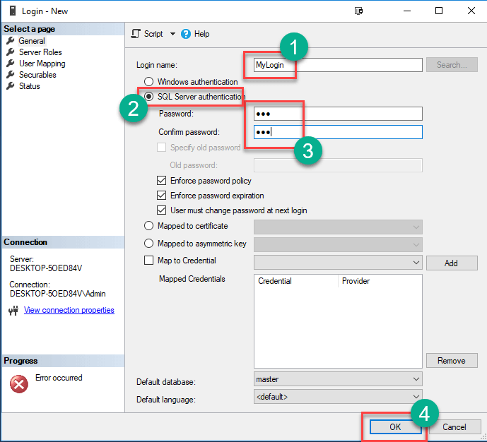
Task: Expand the Script dropdown arrow
Action: 172,34
